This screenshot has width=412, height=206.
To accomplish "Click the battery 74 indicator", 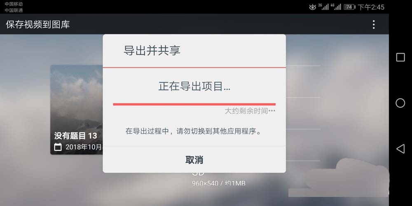I will 349,7.
